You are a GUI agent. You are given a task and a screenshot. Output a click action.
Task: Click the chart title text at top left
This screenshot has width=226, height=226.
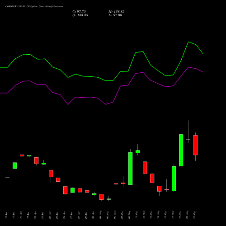click(x=34, y=7)
